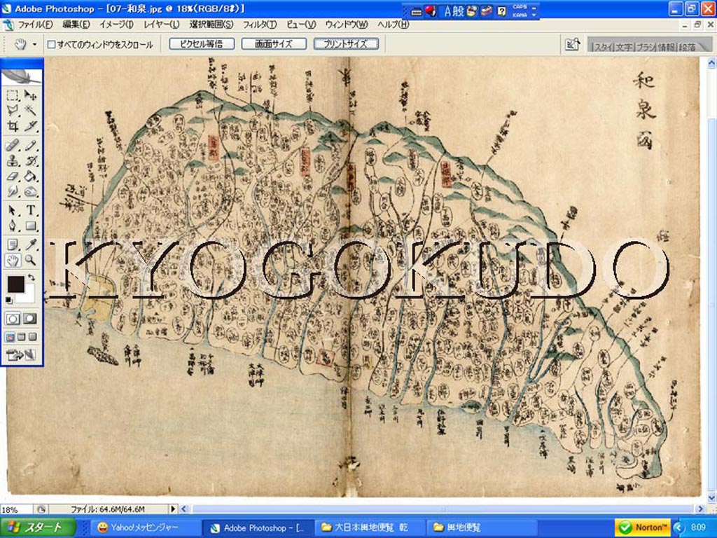Open Hand tool preset picker dropdown
Viewport: 717px width, 538px height.
coord(35,44)
